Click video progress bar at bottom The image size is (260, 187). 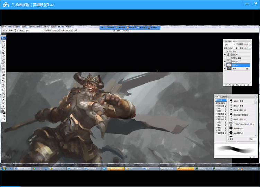130,187
